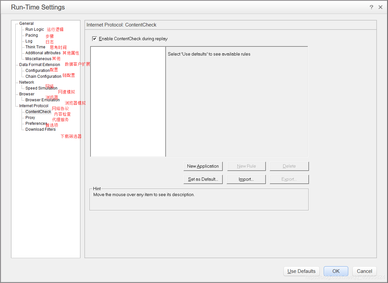Click the New Application button
The height and width of the screenshot is (283, 388).
click(x=203, y=166)
